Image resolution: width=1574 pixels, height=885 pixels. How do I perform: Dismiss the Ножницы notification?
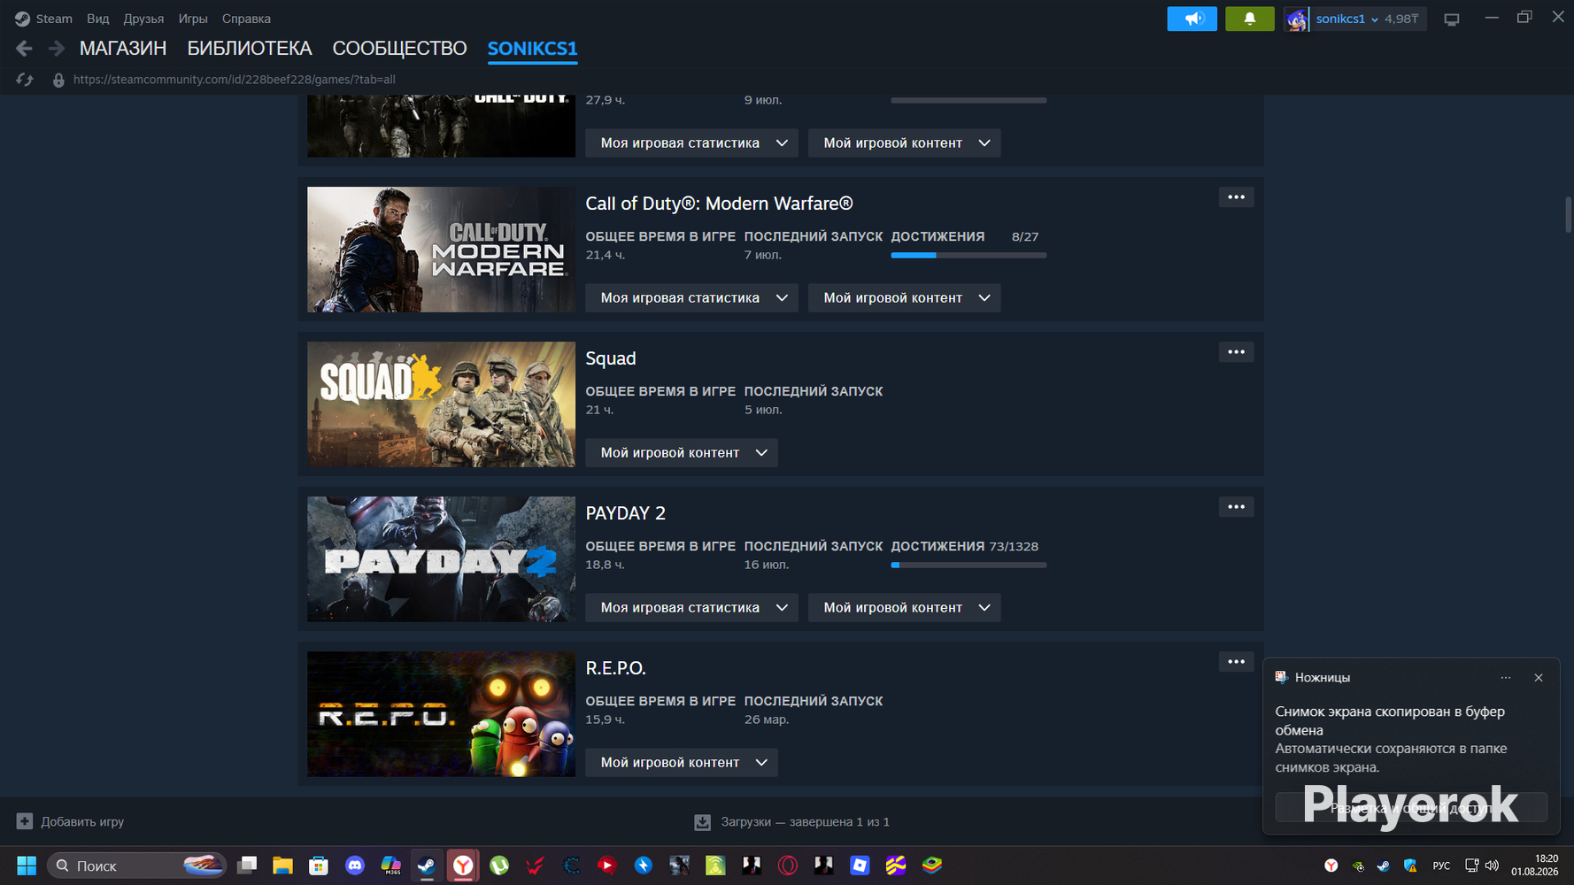tap(1539, 678)
